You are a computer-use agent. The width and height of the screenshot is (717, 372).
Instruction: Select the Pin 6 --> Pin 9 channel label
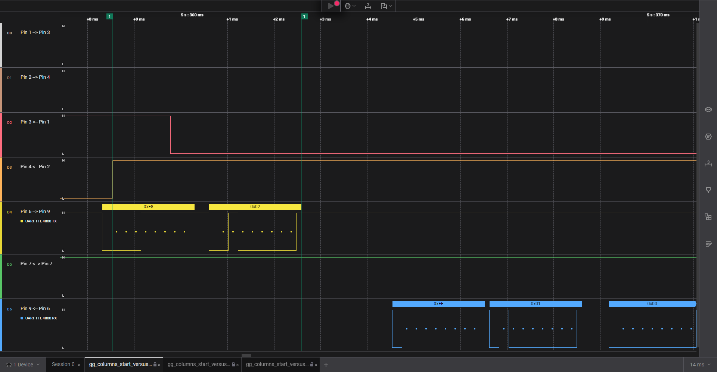click(x=35, y=212)
